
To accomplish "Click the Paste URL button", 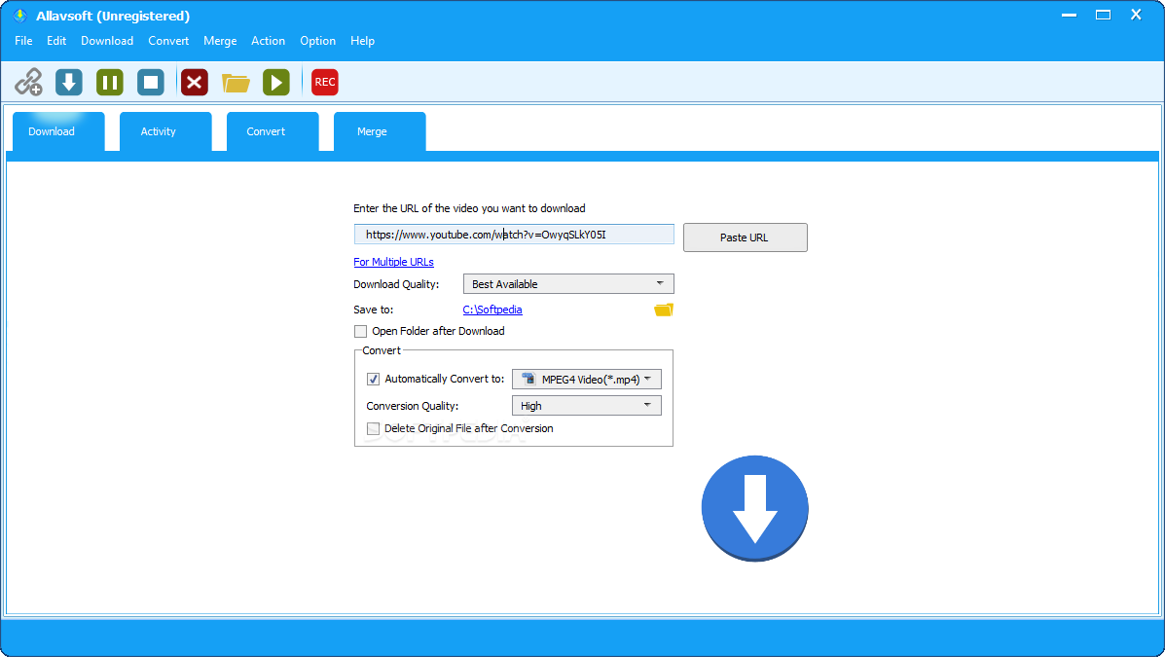I will [745, 237].
